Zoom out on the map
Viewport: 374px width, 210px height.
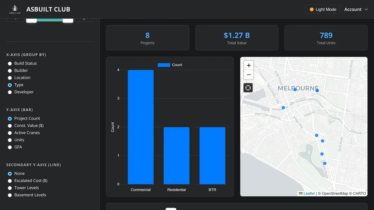tap(249, 75)
